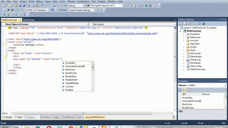Click the <form#form1> breadcrumb tag
The width and height of the screenshot is (228, 128).
coord(68,117)
